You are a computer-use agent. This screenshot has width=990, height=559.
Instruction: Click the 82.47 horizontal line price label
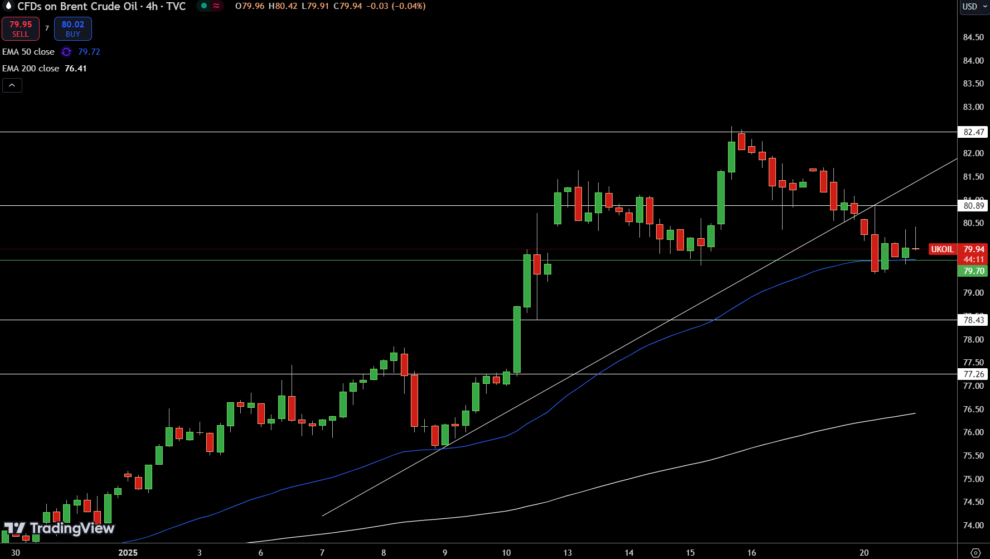pyautogui.click(x=973, y=132)
